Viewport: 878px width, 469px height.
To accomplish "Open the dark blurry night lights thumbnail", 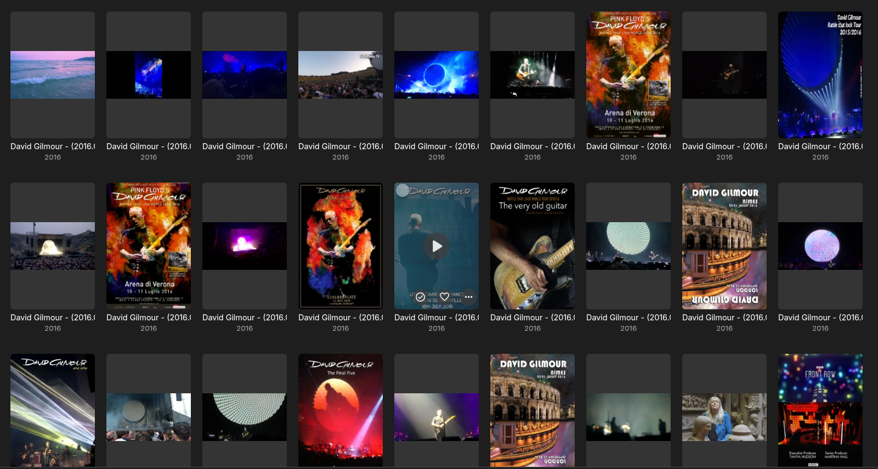I will point(628,410).
